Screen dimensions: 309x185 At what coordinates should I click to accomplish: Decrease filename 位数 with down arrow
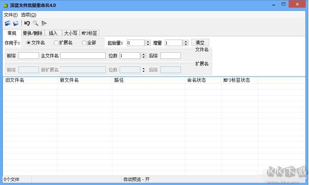click(144, 57)
